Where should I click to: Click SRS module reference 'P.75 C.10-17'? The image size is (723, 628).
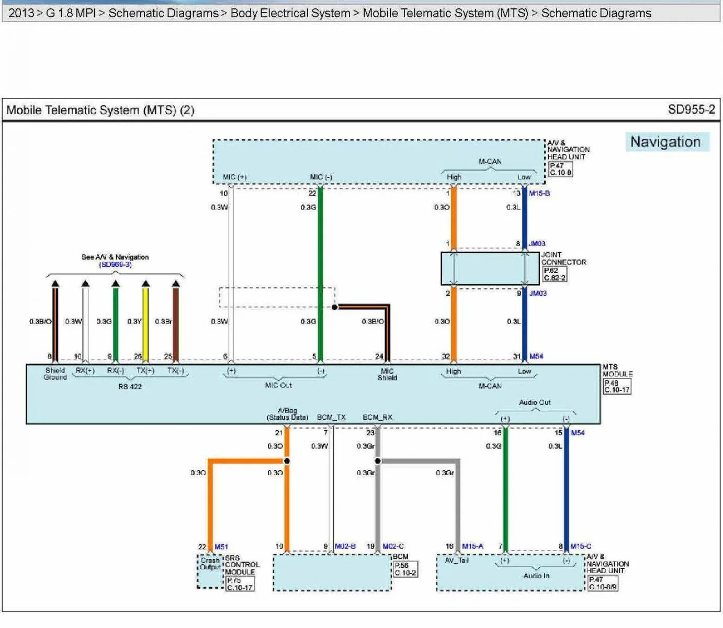click(240, 584)
